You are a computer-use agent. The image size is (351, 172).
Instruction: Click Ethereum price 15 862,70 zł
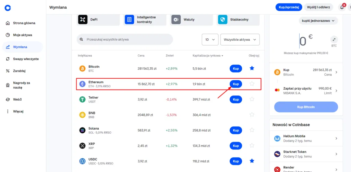(x=146, y=84)
